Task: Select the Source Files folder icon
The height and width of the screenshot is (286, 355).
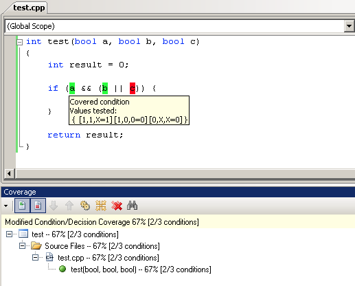Action: 36,246
